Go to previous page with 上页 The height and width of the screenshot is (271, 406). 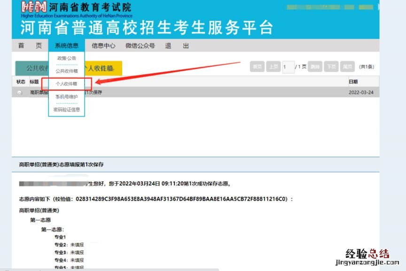(x=273, y=67)
